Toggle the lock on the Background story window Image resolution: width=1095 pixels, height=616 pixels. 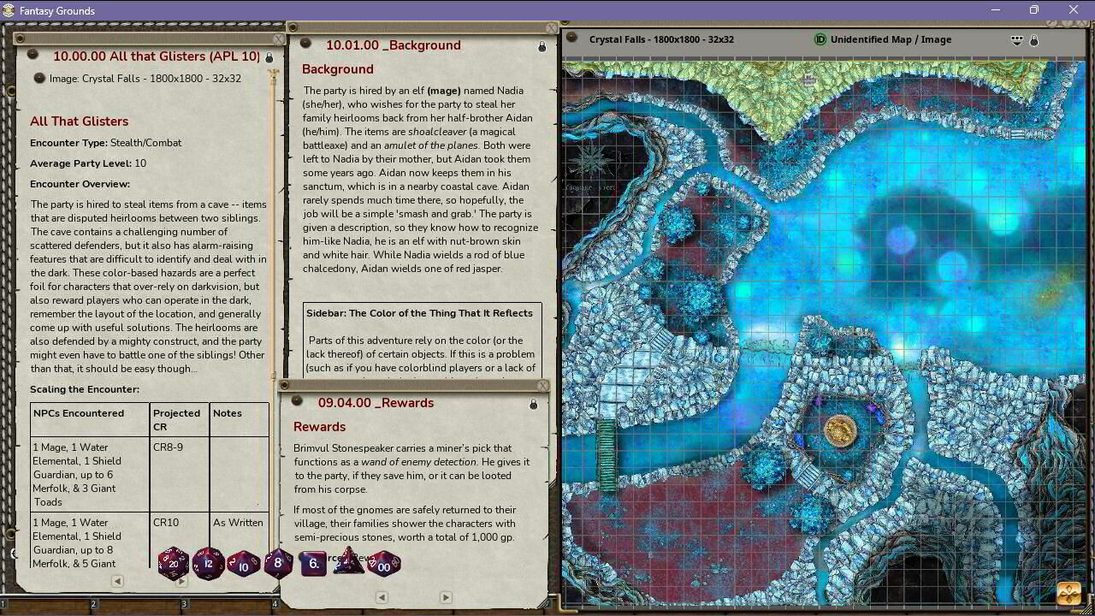point(542,47)
